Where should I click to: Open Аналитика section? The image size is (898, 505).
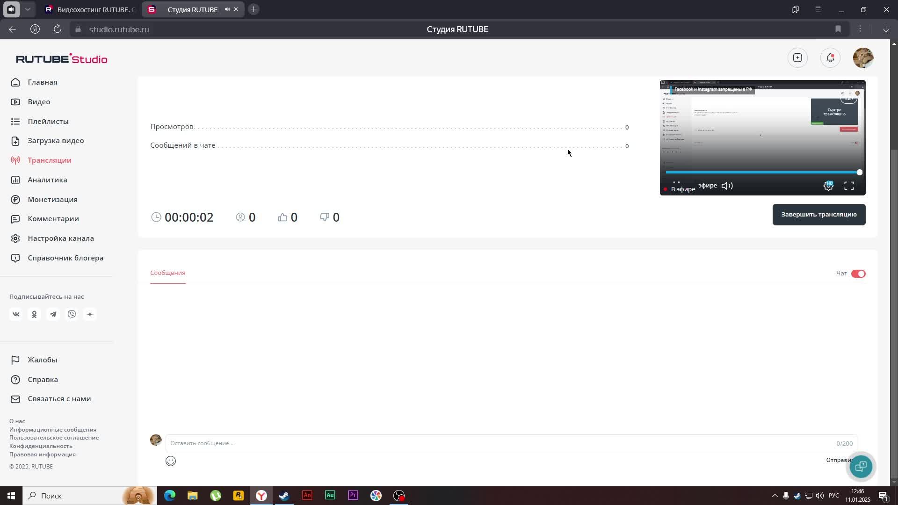[47, 180]
